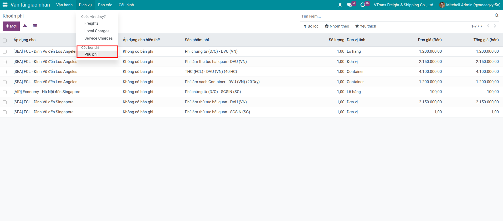This screenshot has width=503, height=221.
Task: Click the search magnifier icon
Action: [496, 16]
